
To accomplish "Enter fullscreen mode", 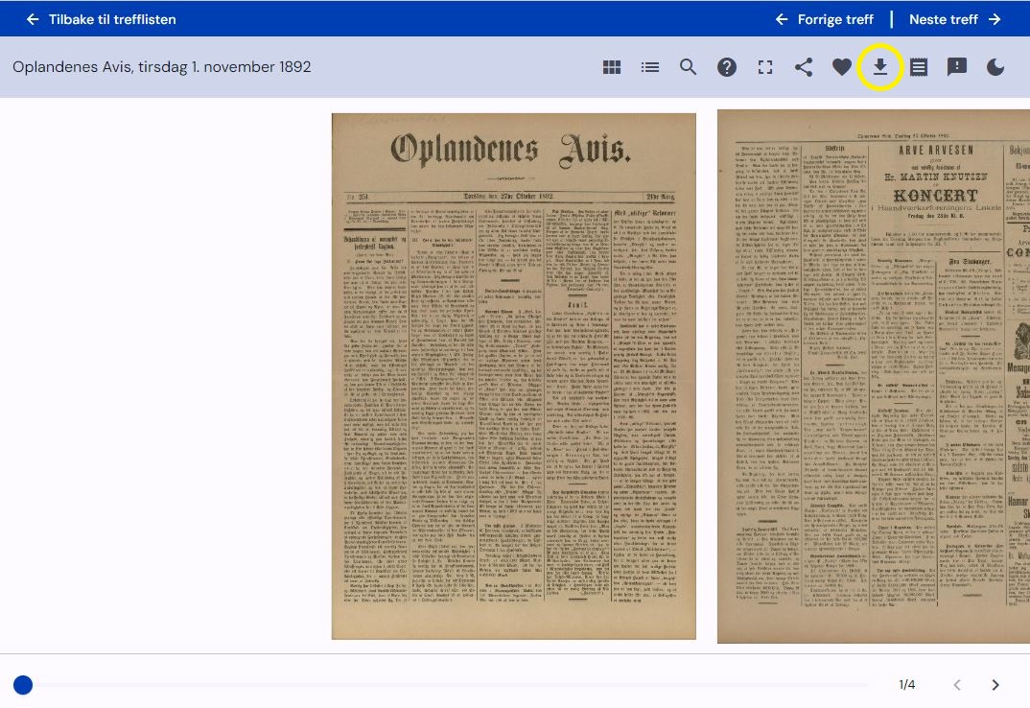I will click(765, 67).
